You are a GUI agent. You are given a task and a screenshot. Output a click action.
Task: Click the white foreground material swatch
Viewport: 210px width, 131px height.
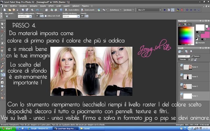tap(200, 28)
